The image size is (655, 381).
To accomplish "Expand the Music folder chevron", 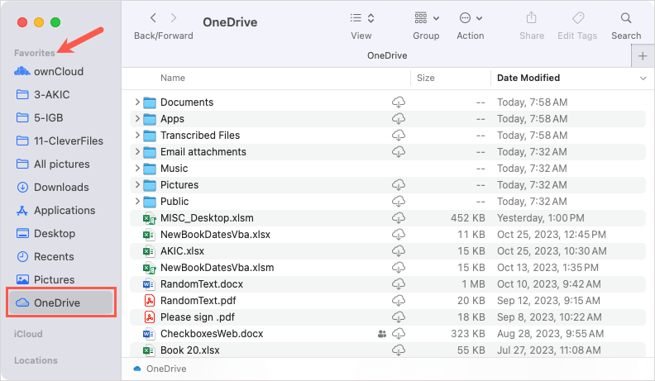I will point(137,168).
